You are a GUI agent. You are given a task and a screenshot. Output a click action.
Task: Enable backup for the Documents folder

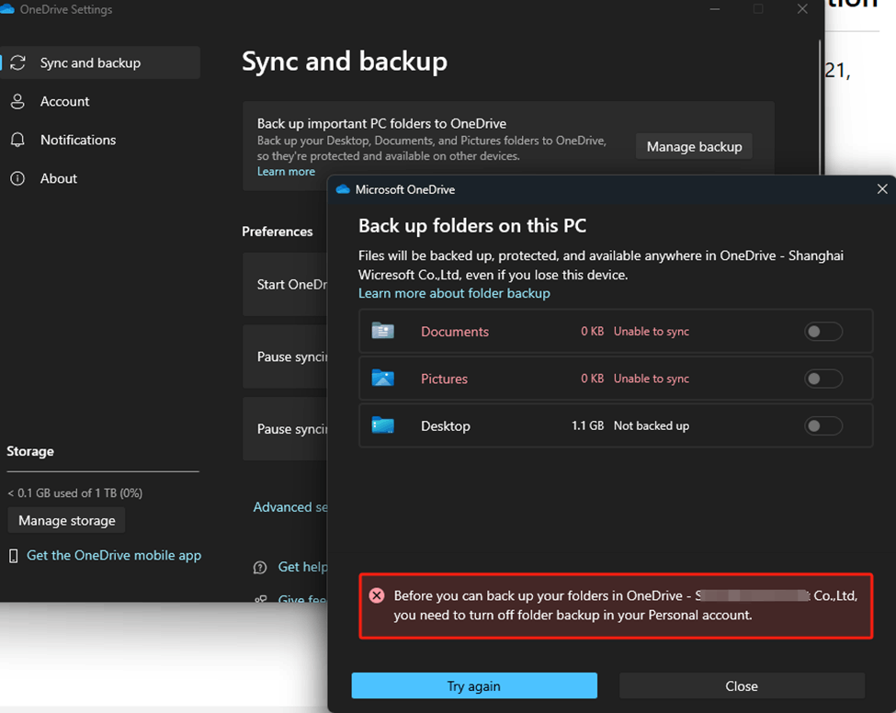click(822, 331)
